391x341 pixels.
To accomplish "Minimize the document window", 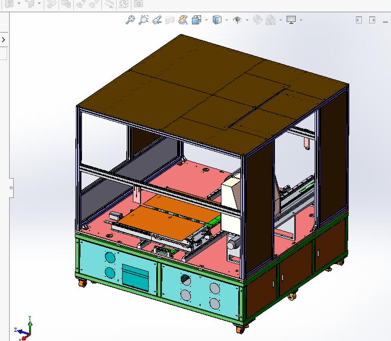I will pos(385,22).
